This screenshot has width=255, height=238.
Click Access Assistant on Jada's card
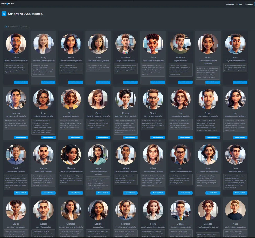158,82
